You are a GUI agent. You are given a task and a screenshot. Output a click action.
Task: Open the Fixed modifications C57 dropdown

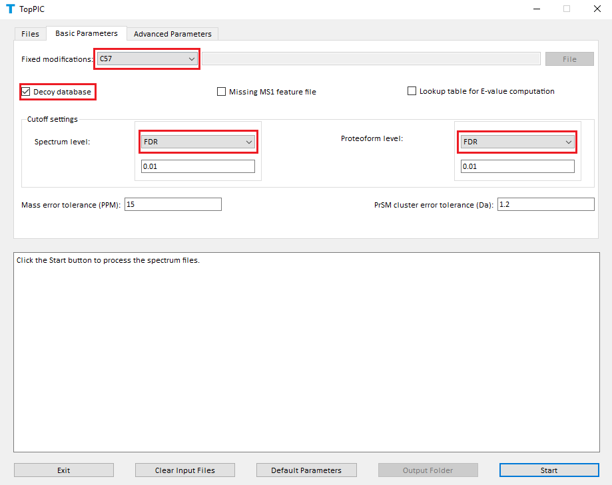tap(147, 59)
